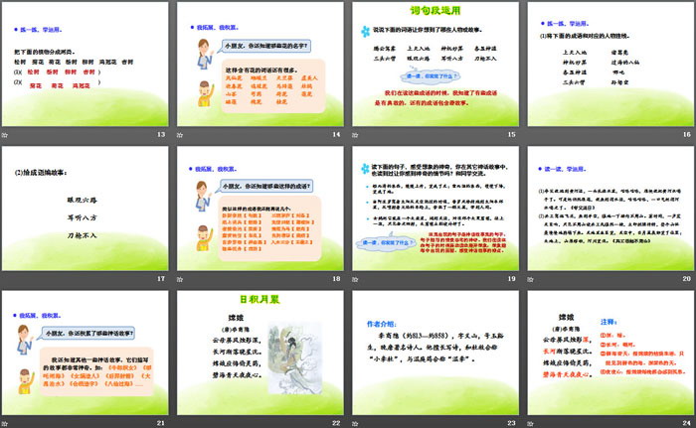The image size is (696, 428).
Task: Select slide 14 thumbnail with flower names
Action: [261, 64]
